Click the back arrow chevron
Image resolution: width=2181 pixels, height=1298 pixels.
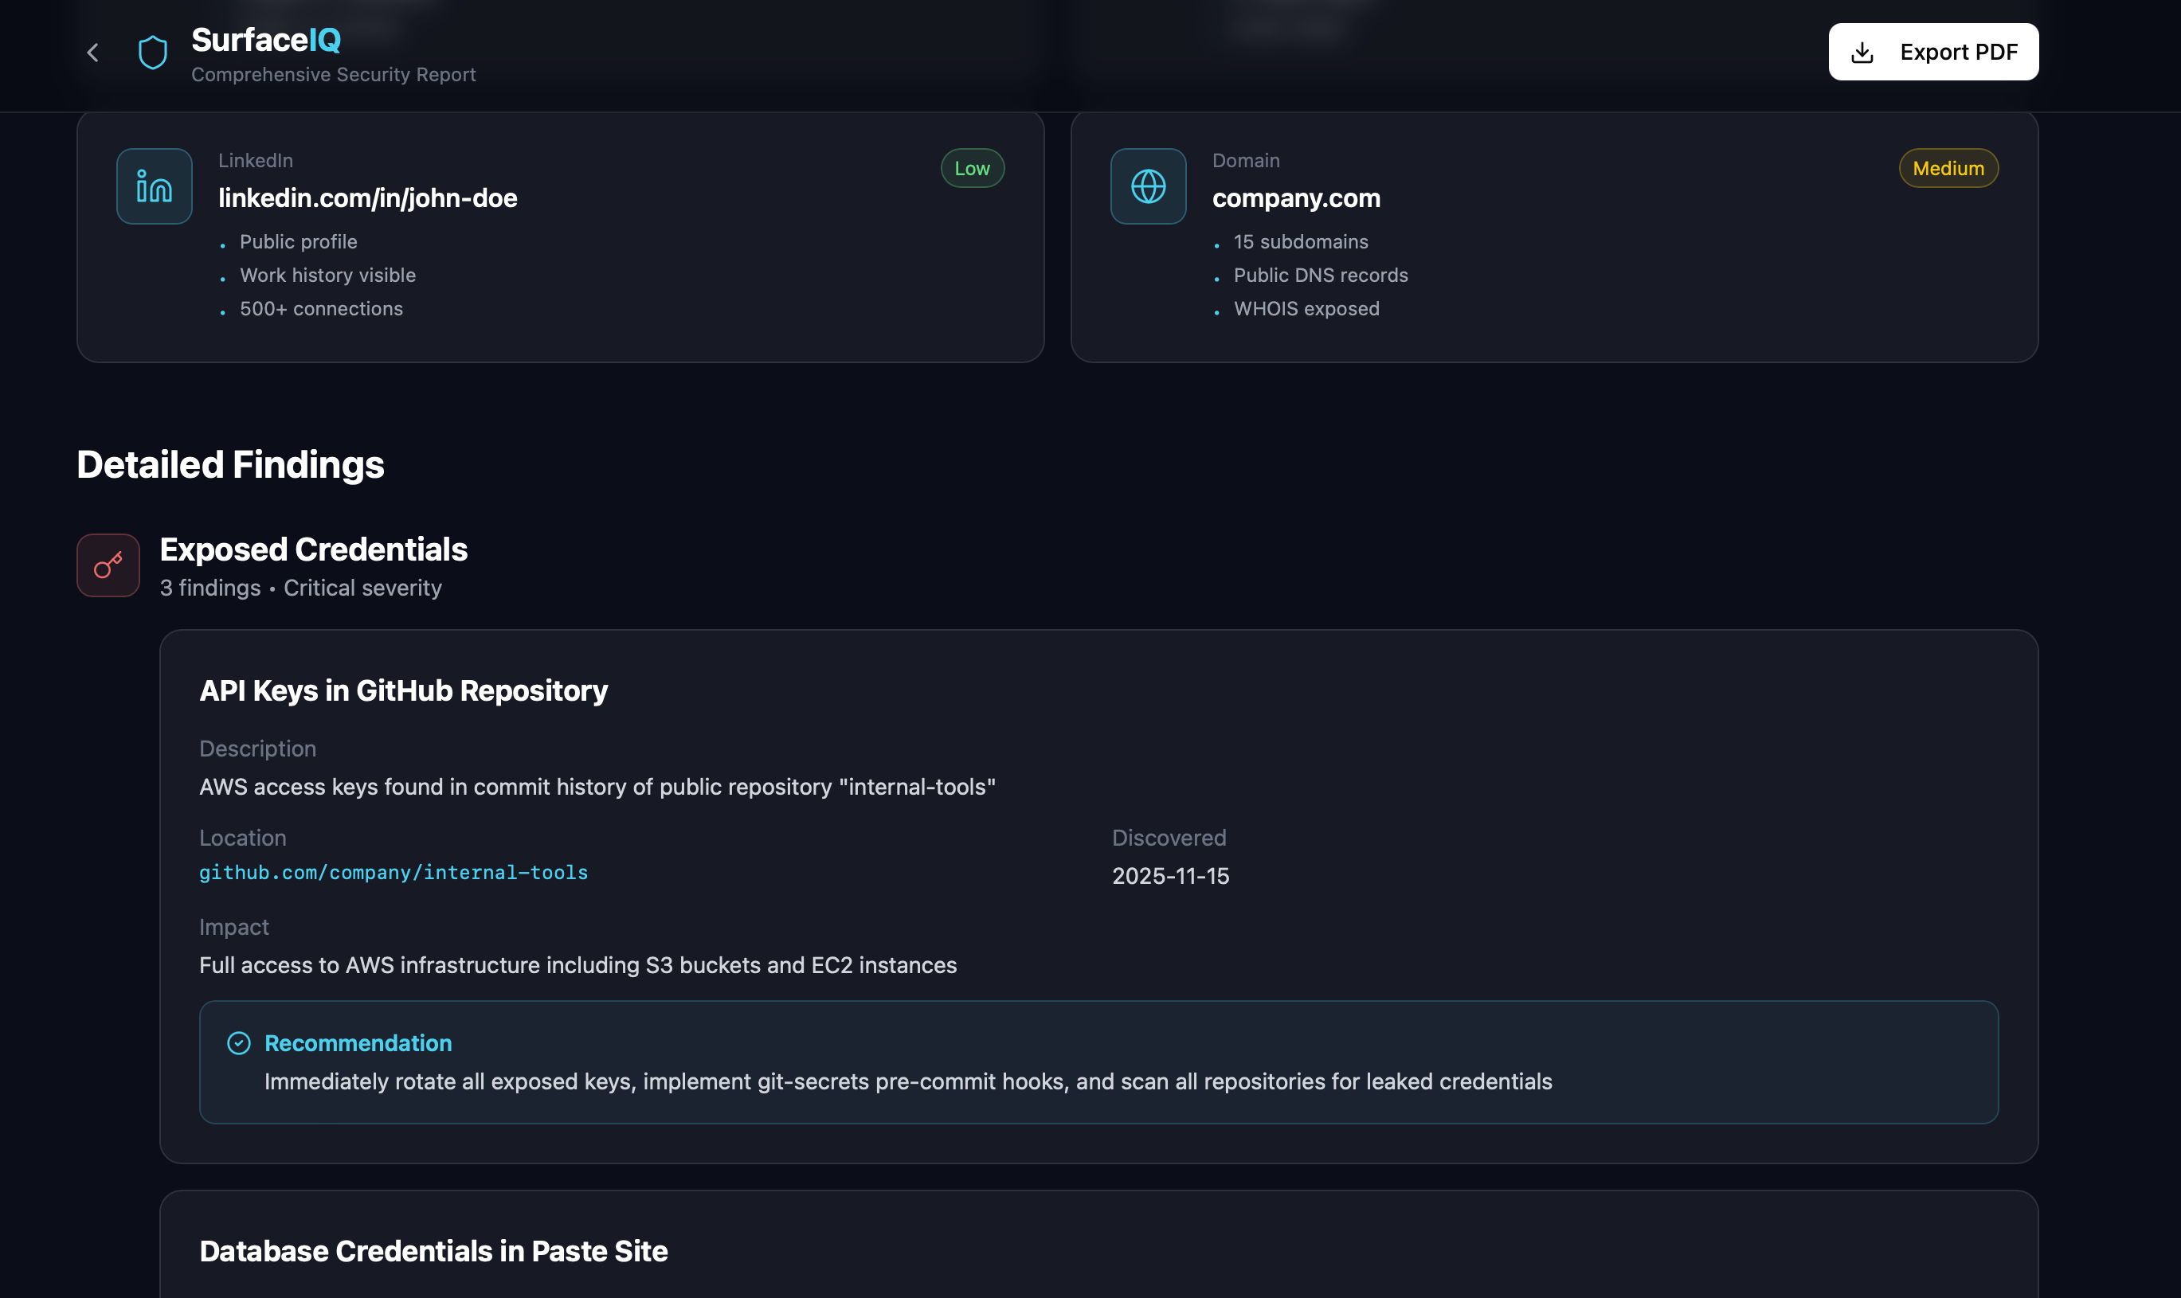92,53
